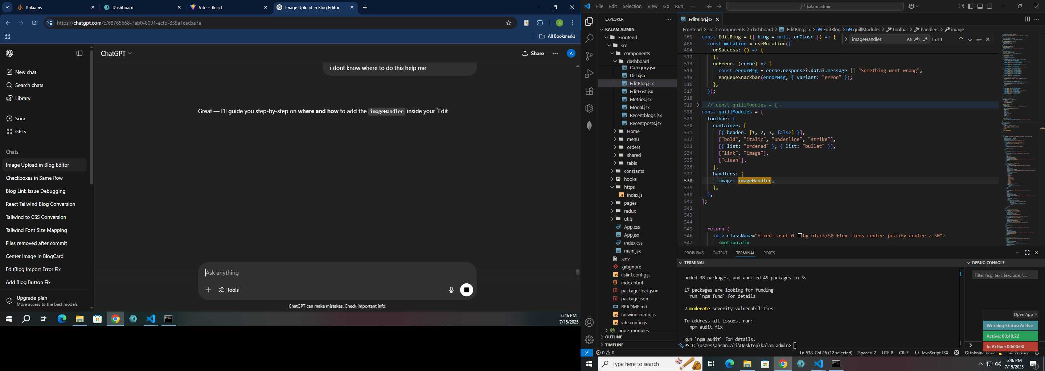Viewport: 1045px width, 371px height.
Task: Toggle Find in Selection option
Action: 979,39
